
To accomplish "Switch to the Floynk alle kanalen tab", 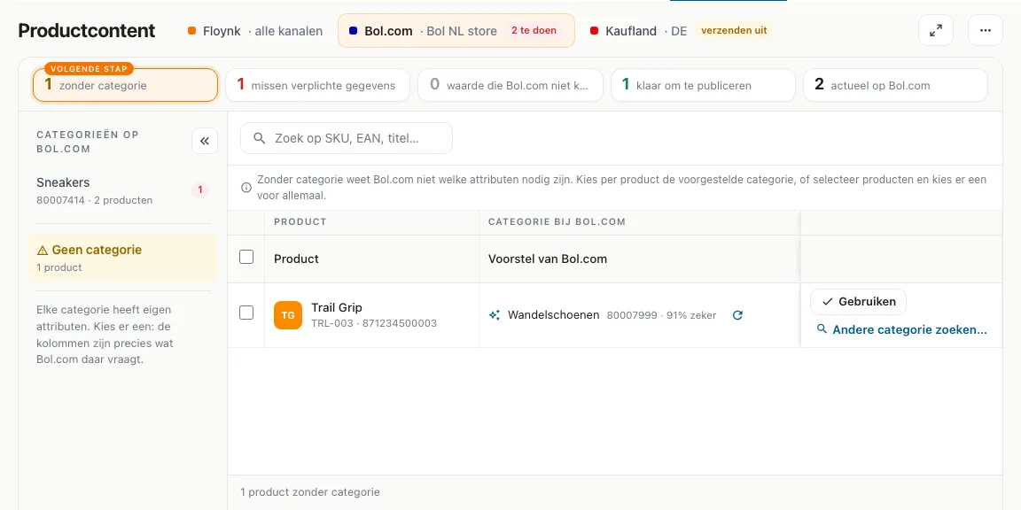I will (255, 31).
